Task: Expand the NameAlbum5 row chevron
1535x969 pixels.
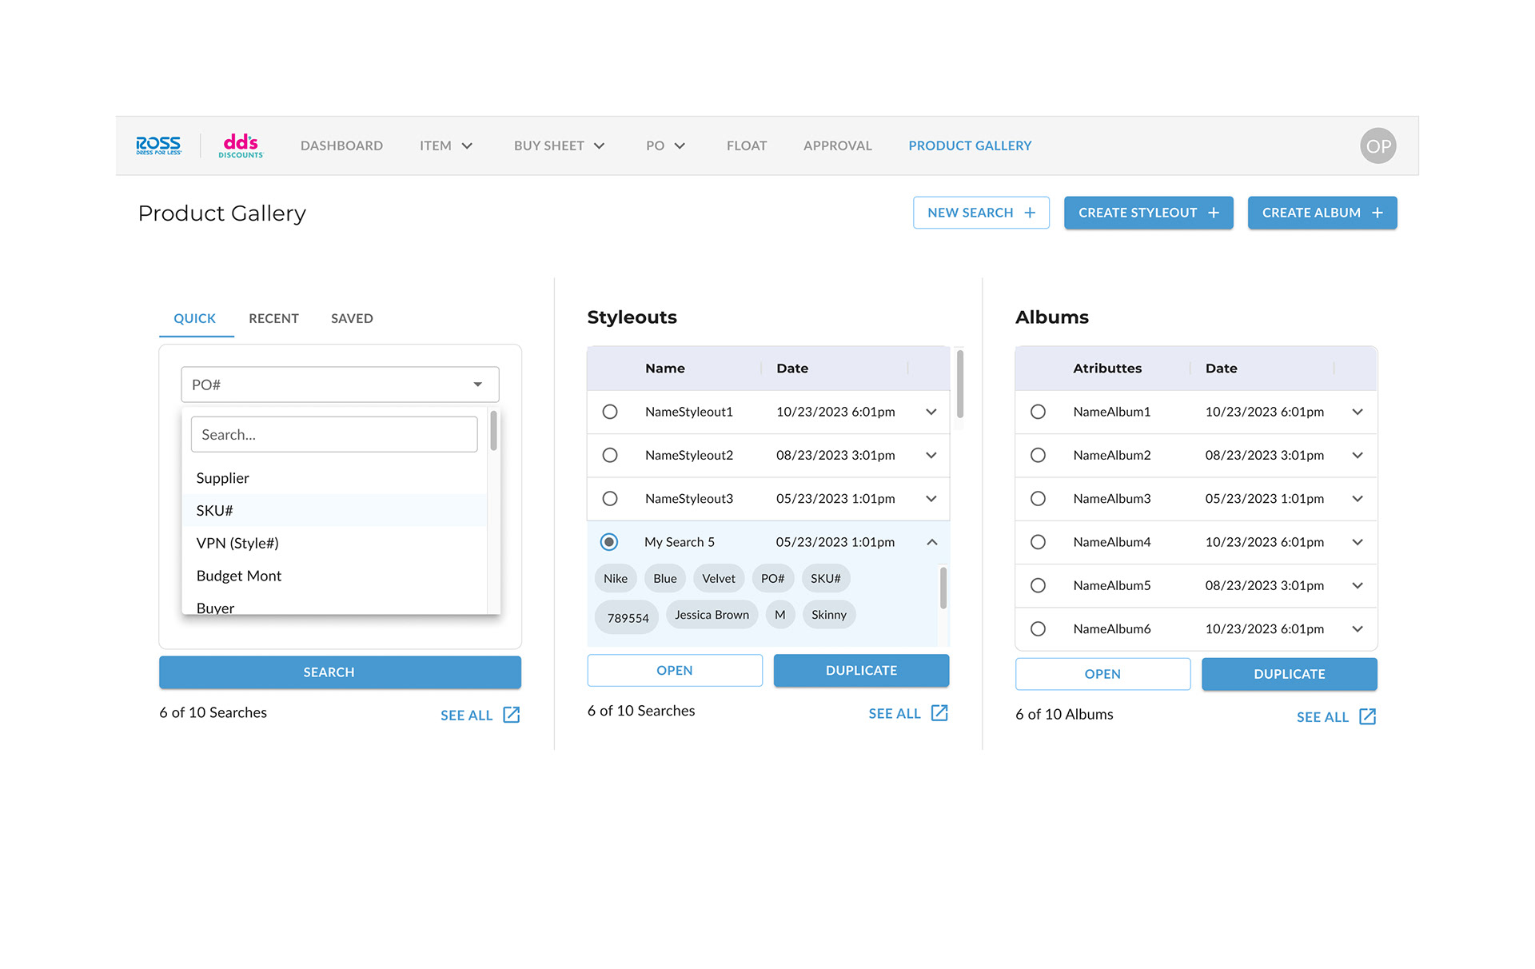Action: tap(1358, 585)
